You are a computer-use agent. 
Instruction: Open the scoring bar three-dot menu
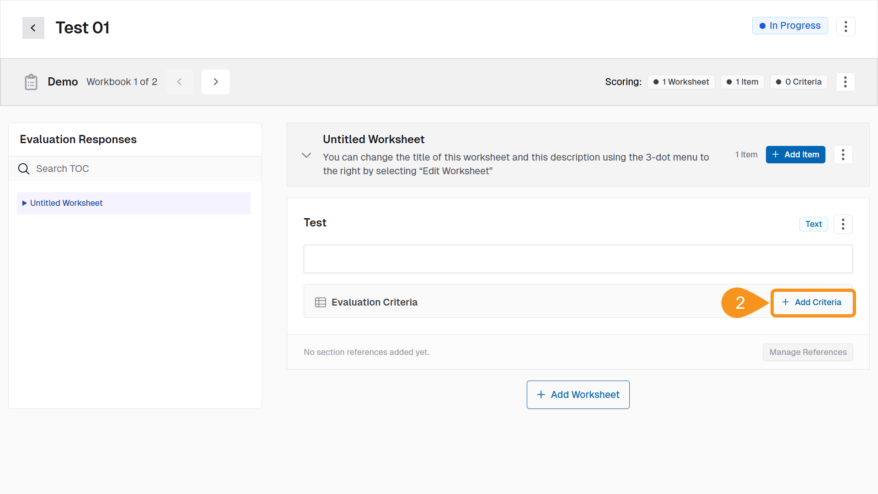845,82
